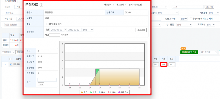Open the 입출고 타입 정상 dropdown
Image resolution: width=220 pixels, height=99 pixels.
point(184,19)
